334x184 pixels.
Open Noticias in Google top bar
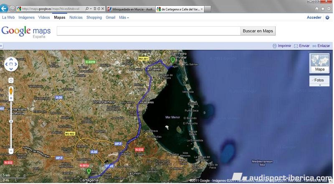76,18
